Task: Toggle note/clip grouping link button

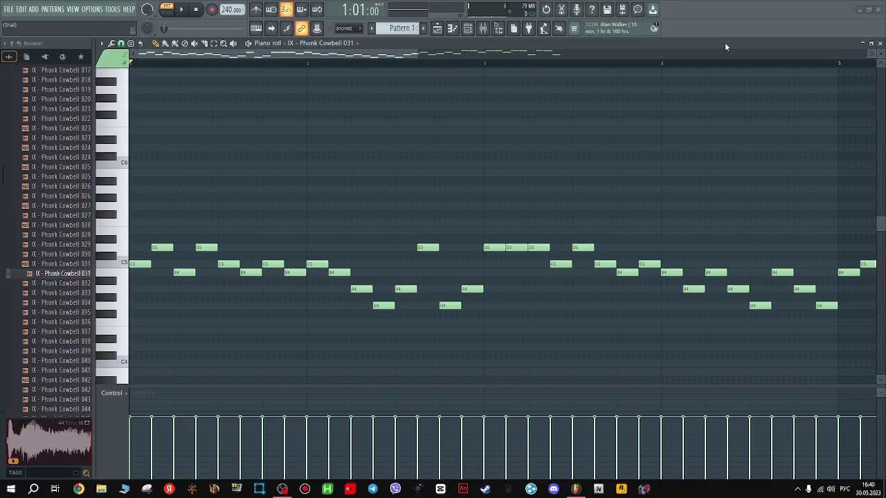Action: tap(302, 28)
